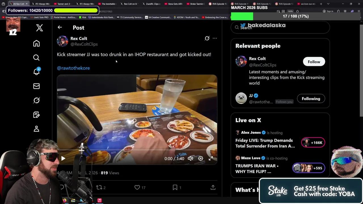This screenshot has height=204, width=363.
Task: Click the X logo in the sidebar
Action: point(39,28)
